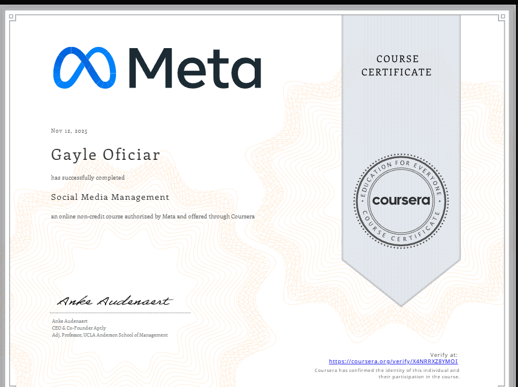The image size is (518, 387).
Task: Select the circular Coursera certificate seal
Action: [400, 201]
